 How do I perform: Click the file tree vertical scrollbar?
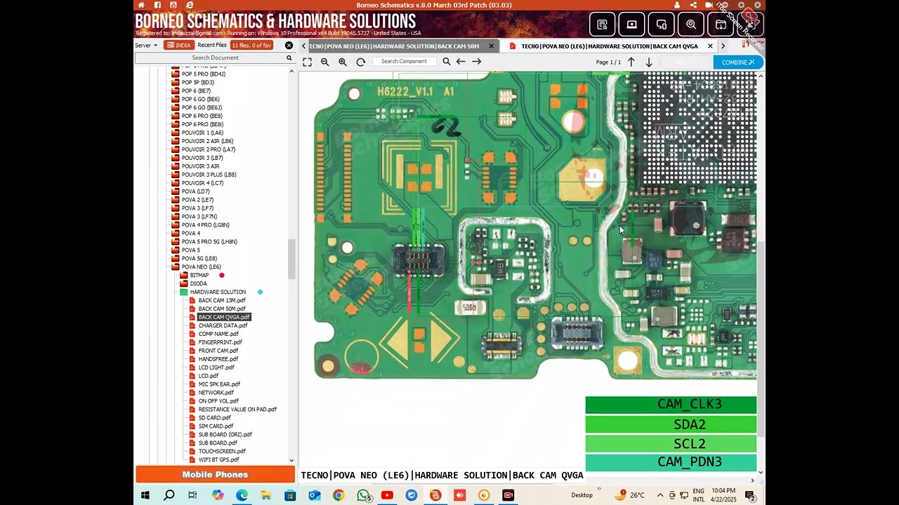[x=292, y=260]
